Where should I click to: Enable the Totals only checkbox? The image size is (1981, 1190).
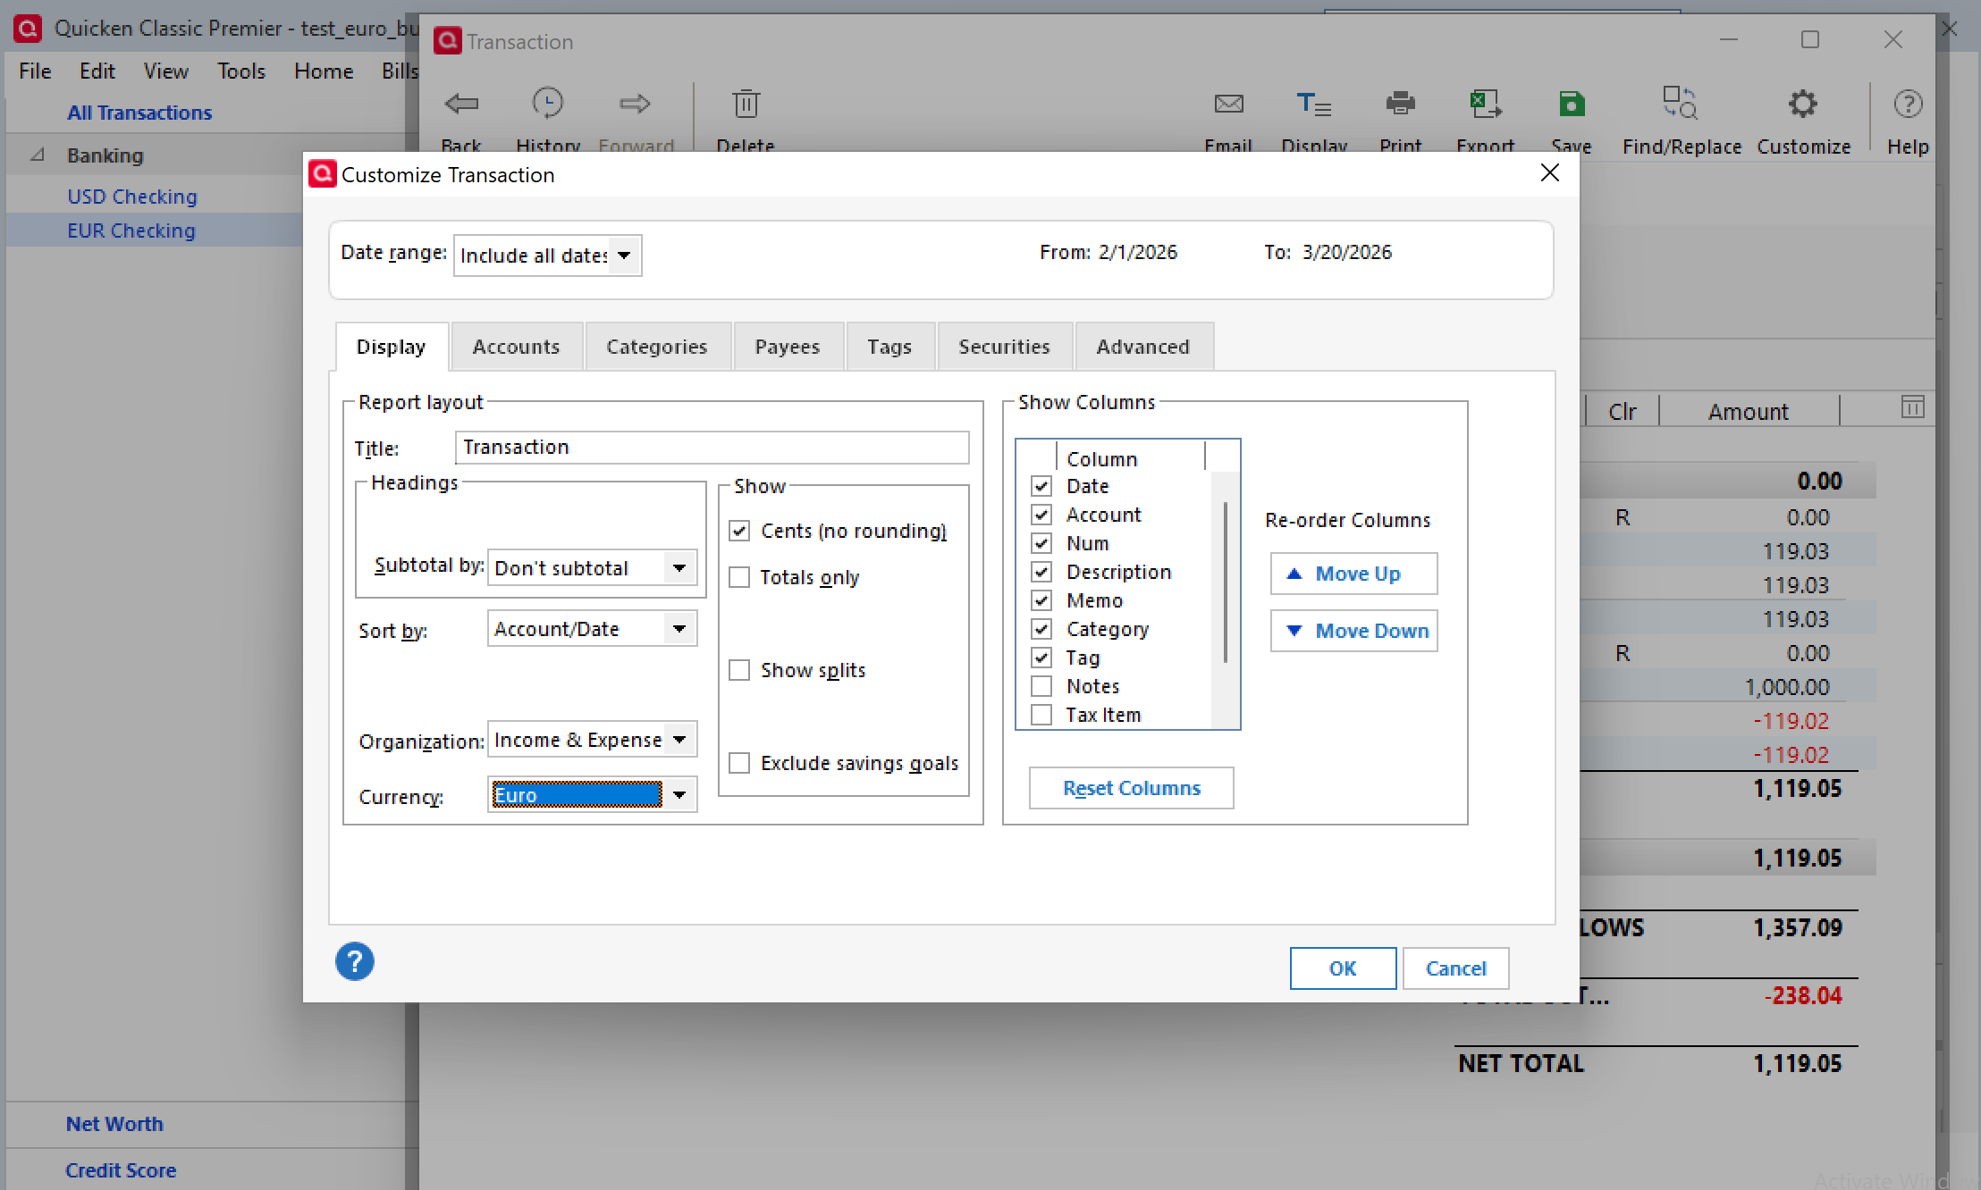739,577
